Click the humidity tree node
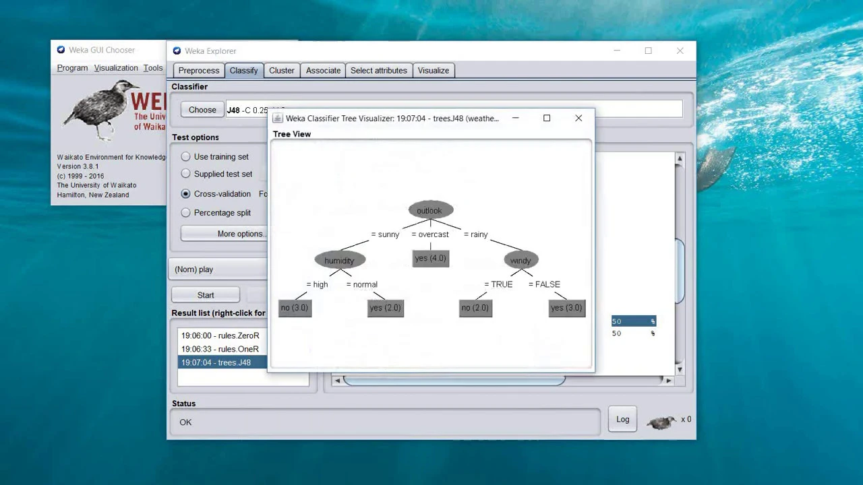 click(x=340, y=260)
